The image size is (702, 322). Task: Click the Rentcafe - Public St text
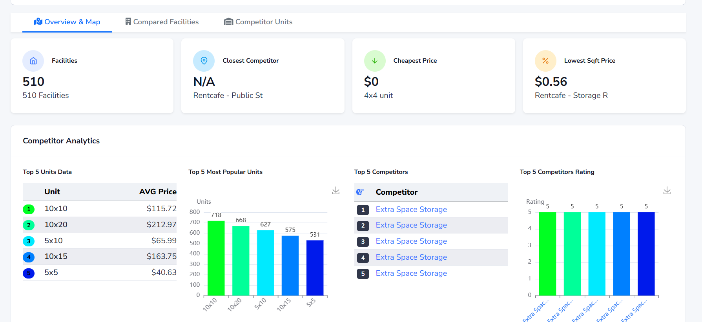click(228, 95)
